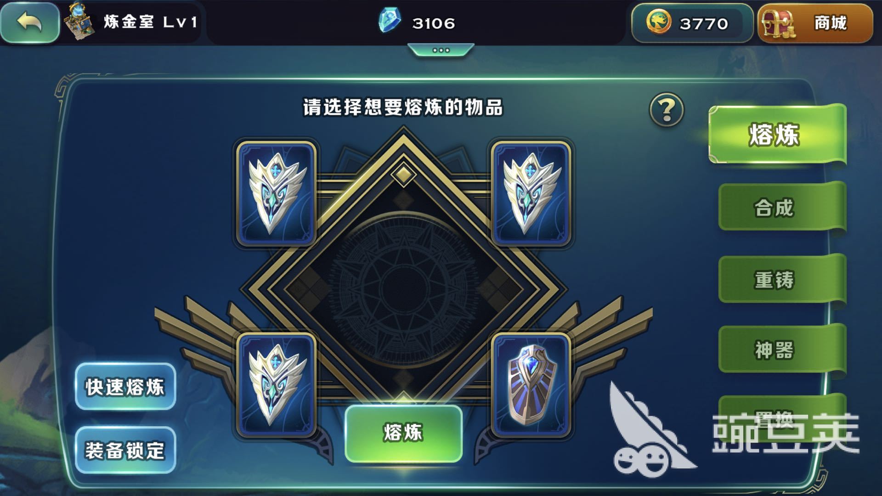Click the blue gem currency icon
This screenshot has height=496, width=882.
pyautogui.click(x=390, y=21)
